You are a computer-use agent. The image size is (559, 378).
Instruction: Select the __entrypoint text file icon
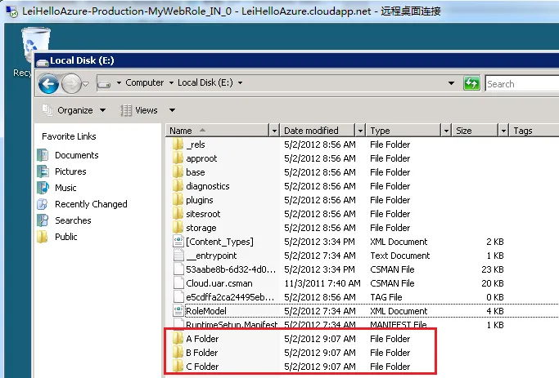click(x=178, y=256)
